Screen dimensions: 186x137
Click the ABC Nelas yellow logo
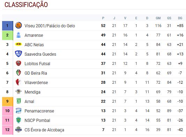click(18, 44)
